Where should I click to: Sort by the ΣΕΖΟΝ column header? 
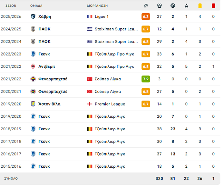coord(11,6)
